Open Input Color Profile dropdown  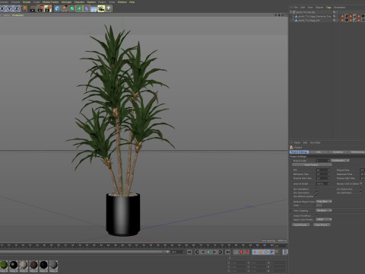[324, 219]
